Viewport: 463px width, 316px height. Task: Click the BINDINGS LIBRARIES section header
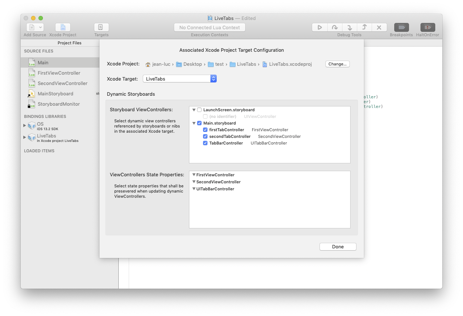pyautogui.click(x=45, y=116)
